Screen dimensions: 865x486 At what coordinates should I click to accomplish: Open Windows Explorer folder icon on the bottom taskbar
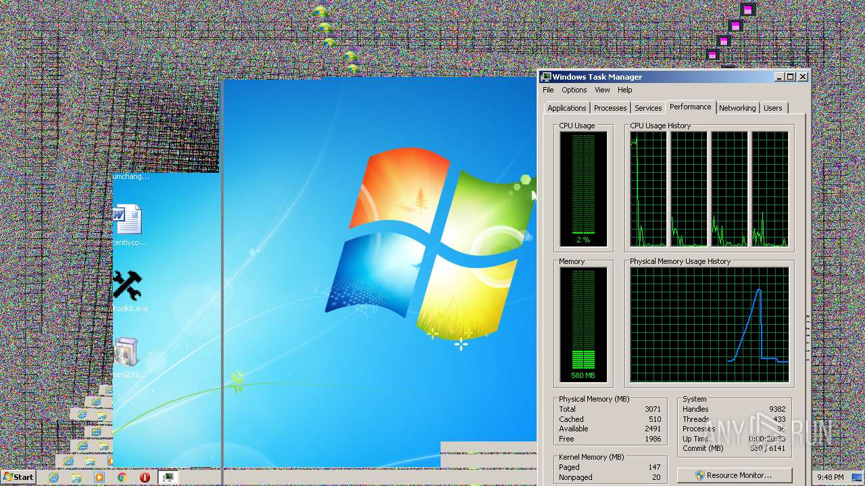[76, 477]
